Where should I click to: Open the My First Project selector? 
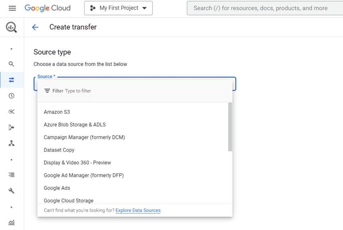pos(118,8)
